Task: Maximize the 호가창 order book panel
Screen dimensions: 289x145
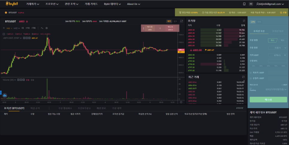Action: [244, 21]
